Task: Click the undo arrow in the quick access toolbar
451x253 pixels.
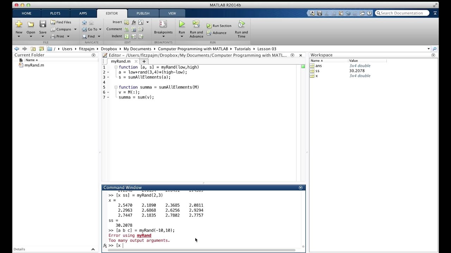Action: tap(348, 13)
